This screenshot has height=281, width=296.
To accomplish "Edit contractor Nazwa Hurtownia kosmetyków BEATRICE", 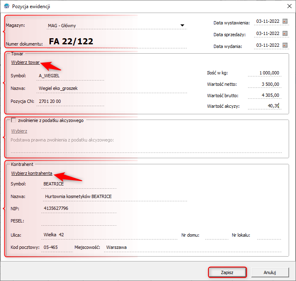I will [x=114, y=196].
